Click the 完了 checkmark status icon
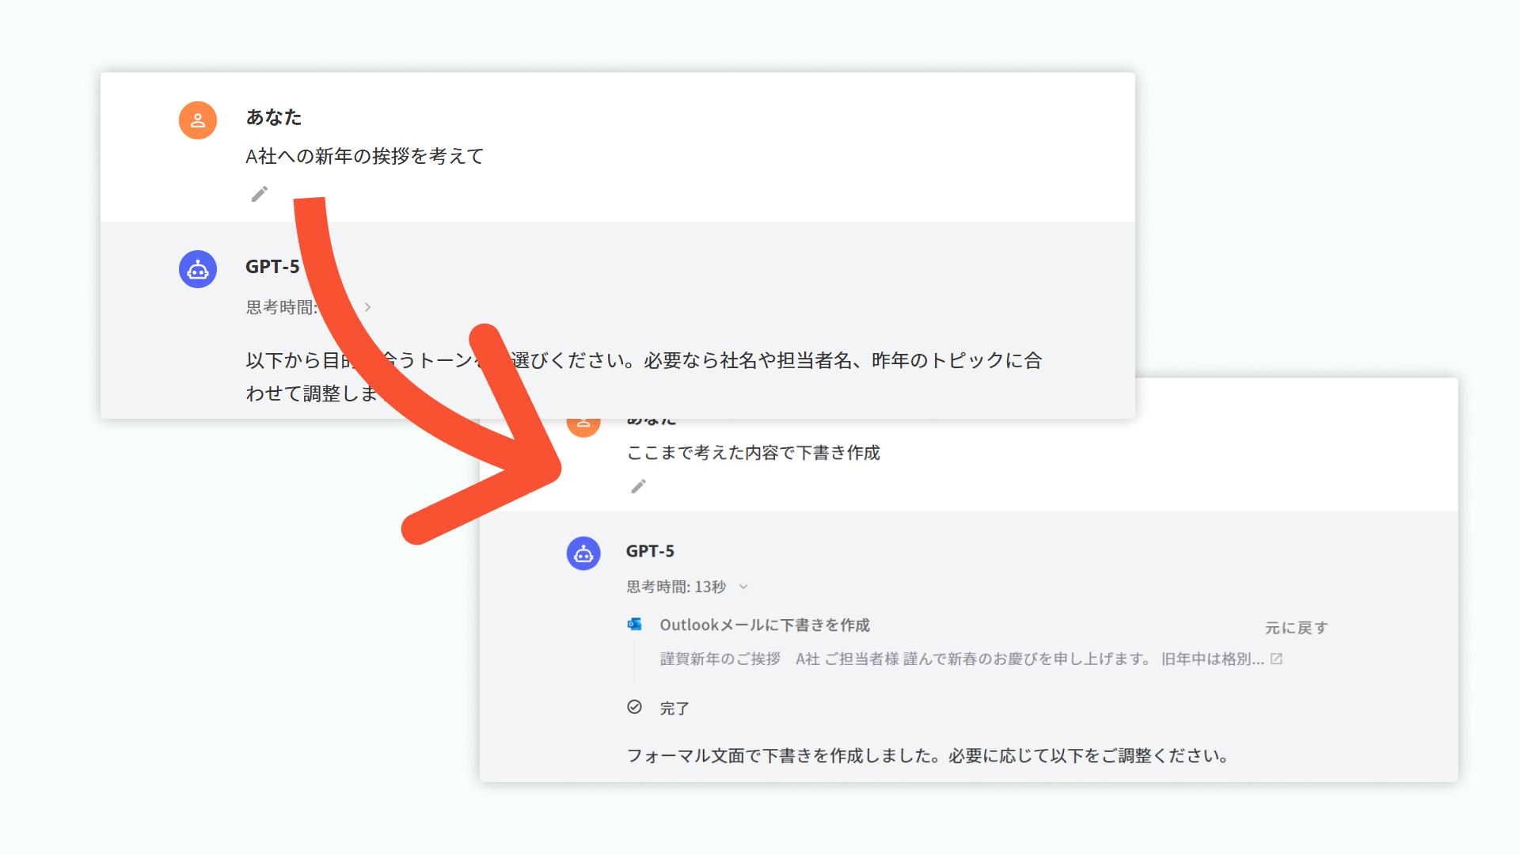Image resolution: width=1520 pixels, height=855 pixels. point(635,707)
